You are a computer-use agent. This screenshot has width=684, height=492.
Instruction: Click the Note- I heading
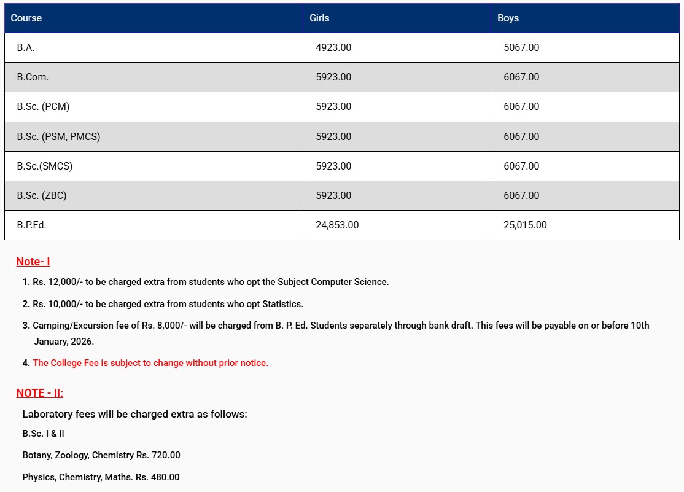coord(33,262)
